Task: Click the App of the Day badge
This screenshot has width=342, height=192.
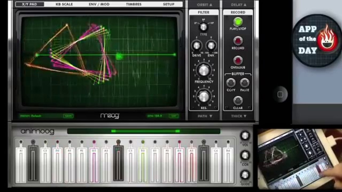Action: tap(317, 40)
